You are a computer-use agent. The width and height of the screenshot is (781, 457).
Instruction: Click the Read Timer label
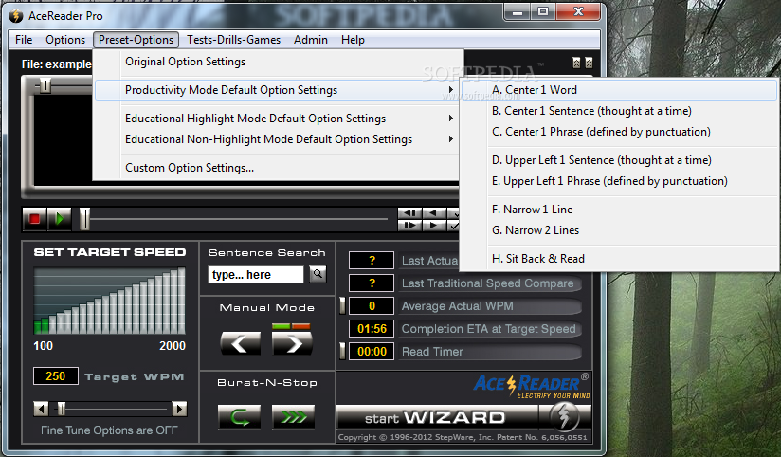(432, 352)
